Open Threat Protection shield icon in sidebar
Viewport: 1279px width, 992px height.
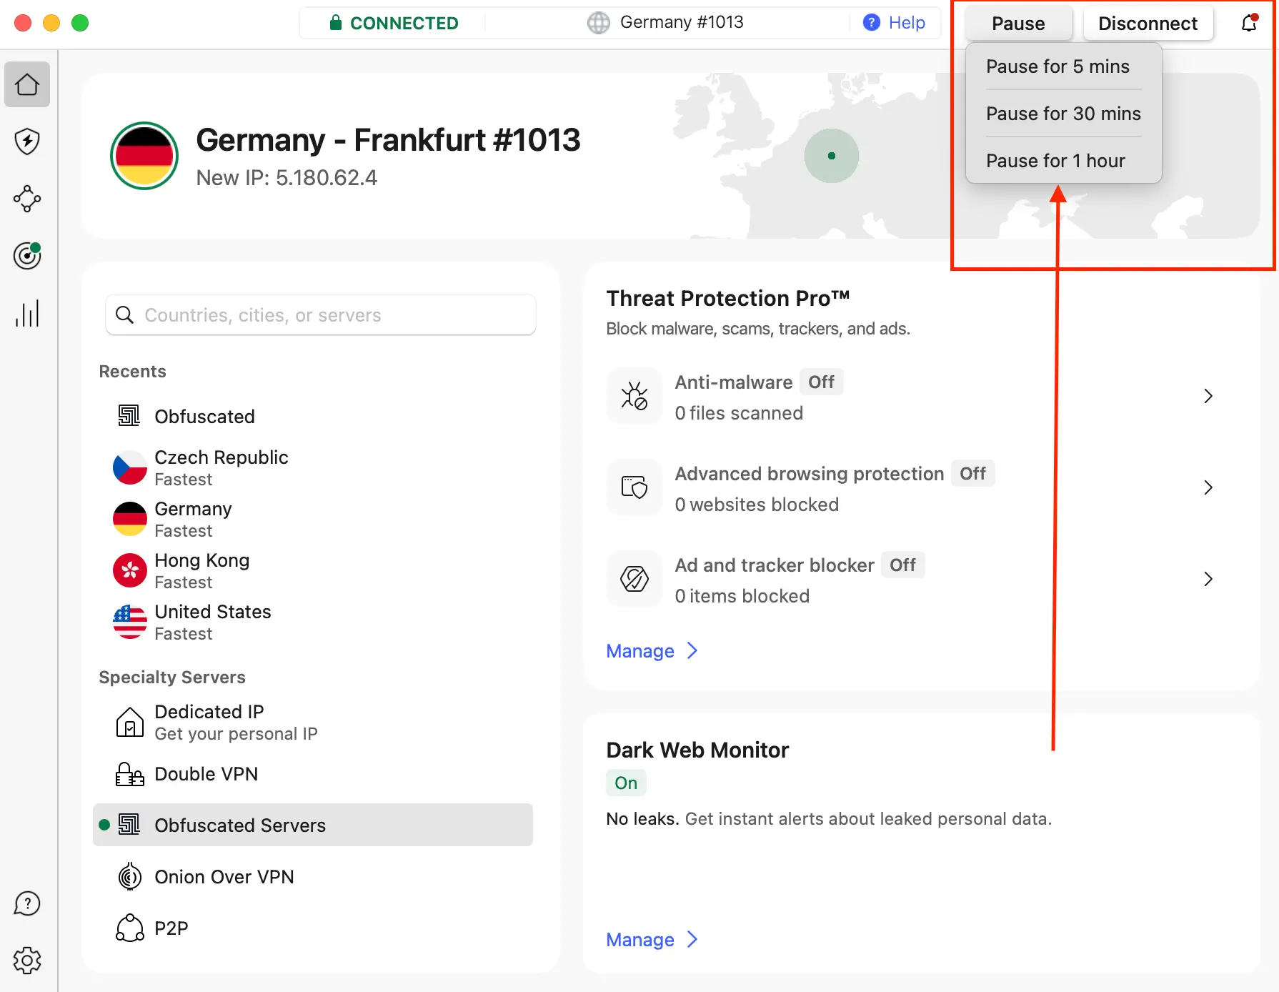click(x=27, y=142)
